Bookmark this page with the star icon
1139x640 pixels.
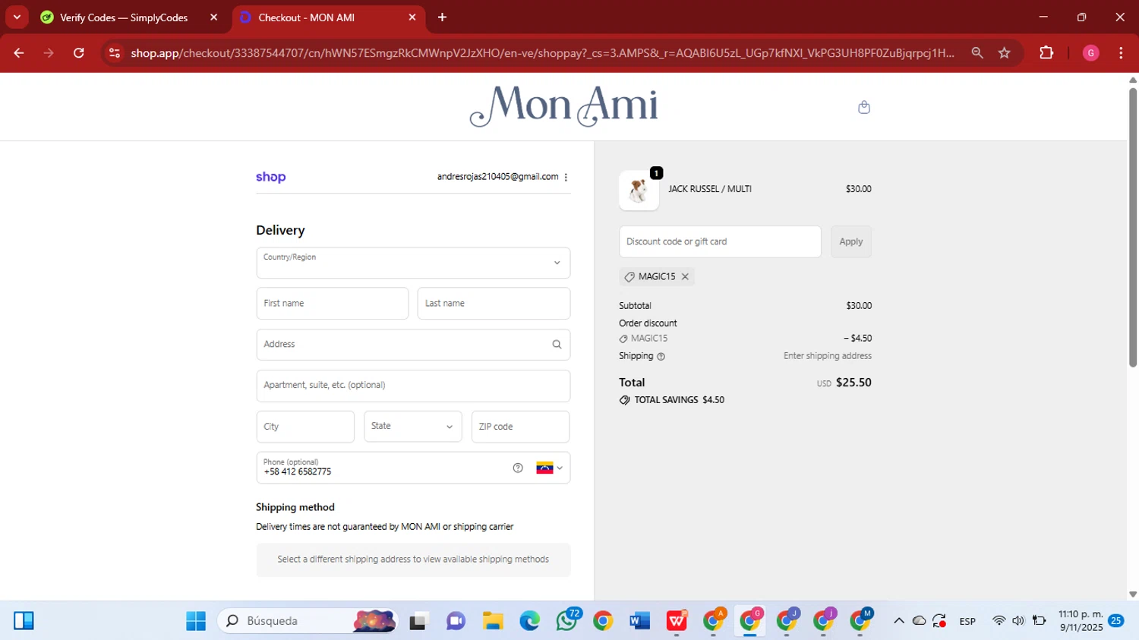(1004, 53)
